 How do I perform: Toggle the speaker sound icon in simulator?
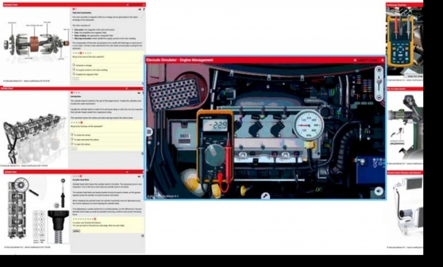click(378, 191)
